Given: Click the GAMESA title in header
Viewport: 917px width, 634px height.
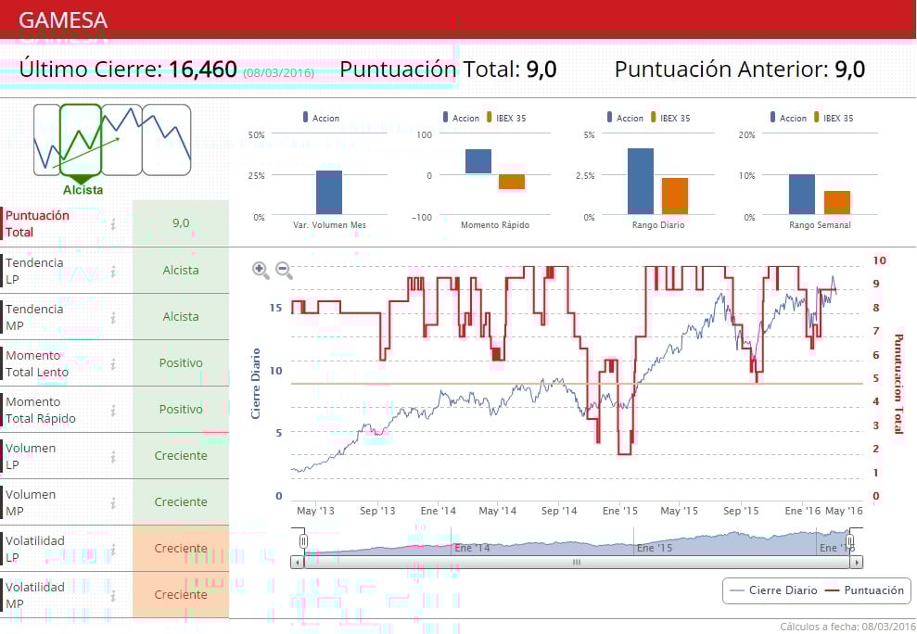Looking at the screenshot, I should (63, 19).
